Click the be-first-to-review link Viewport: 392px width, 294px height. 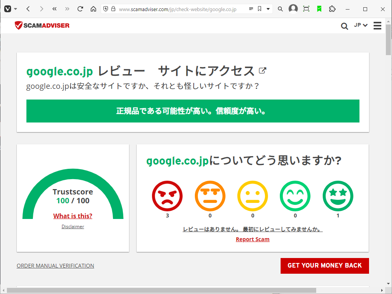pos(253,229)
